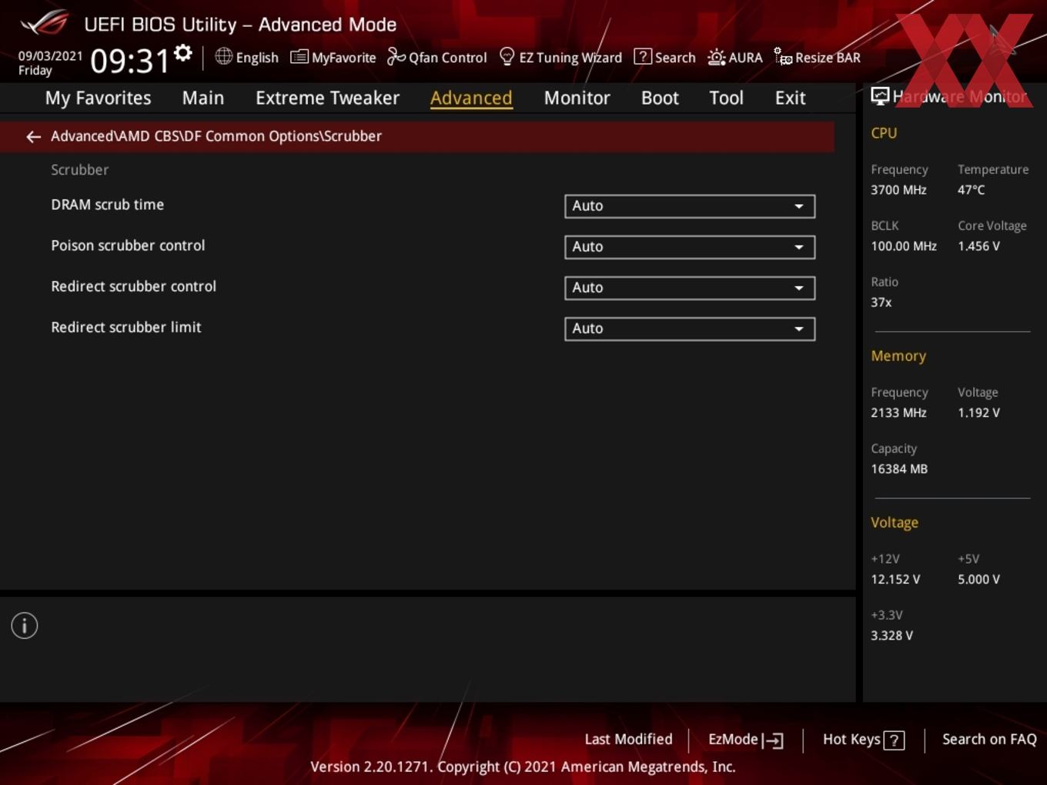Select DRAM scrub time label
This screenshot has width=1047, height=785.
pyautogui.click(x=107, y=205)
